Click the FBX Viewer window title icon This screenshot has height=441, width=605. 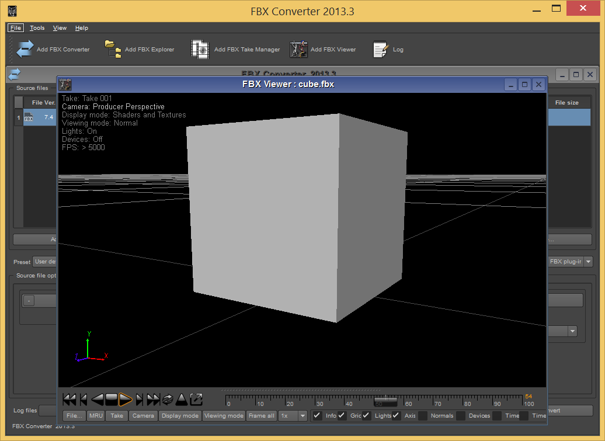[65, 84]
